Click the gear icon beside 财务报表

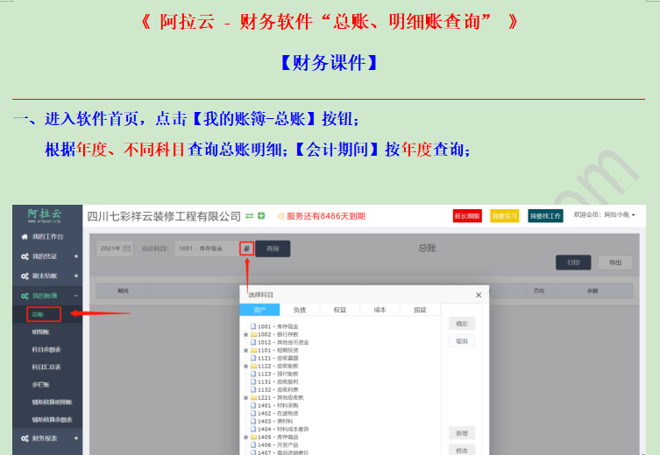25,438
